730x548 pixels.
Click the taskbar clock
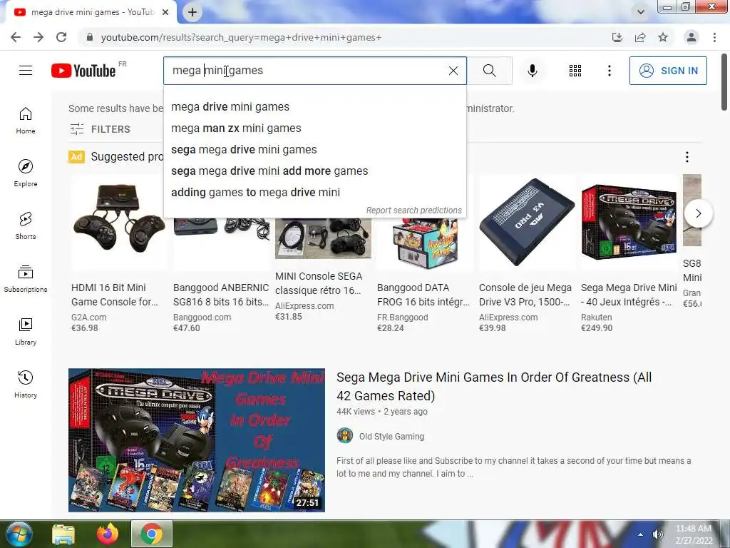pos(694,534)
